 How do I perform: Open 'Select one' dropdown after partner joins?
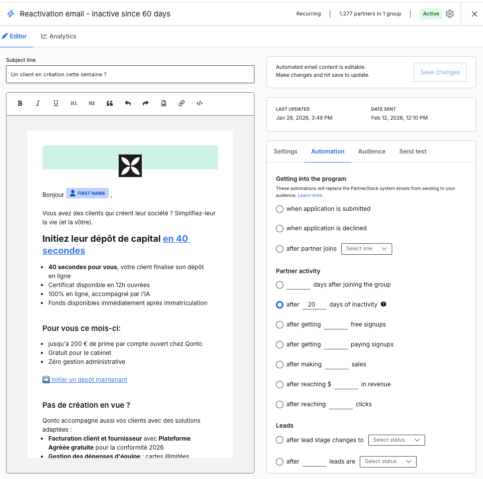[367, 249]
